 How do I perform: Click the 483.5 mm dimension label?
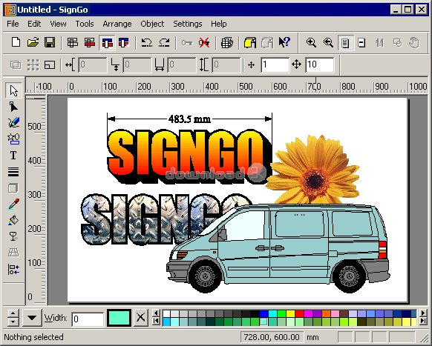click(189, 119)
